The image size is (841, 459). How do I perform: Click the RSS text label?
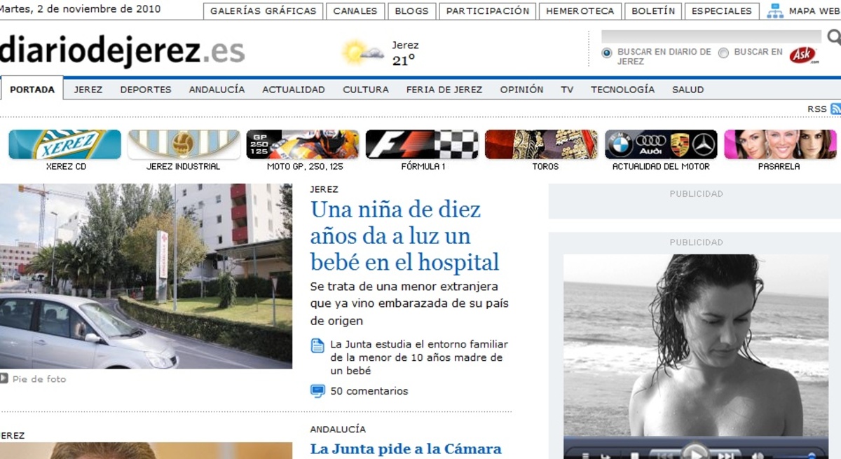click(817, 109)
